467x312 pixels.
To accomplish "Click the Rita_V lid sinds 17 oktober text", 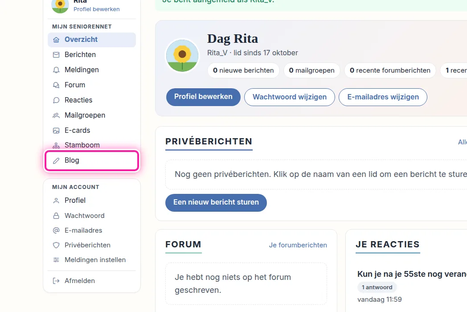I will click(x=253, y=53).
